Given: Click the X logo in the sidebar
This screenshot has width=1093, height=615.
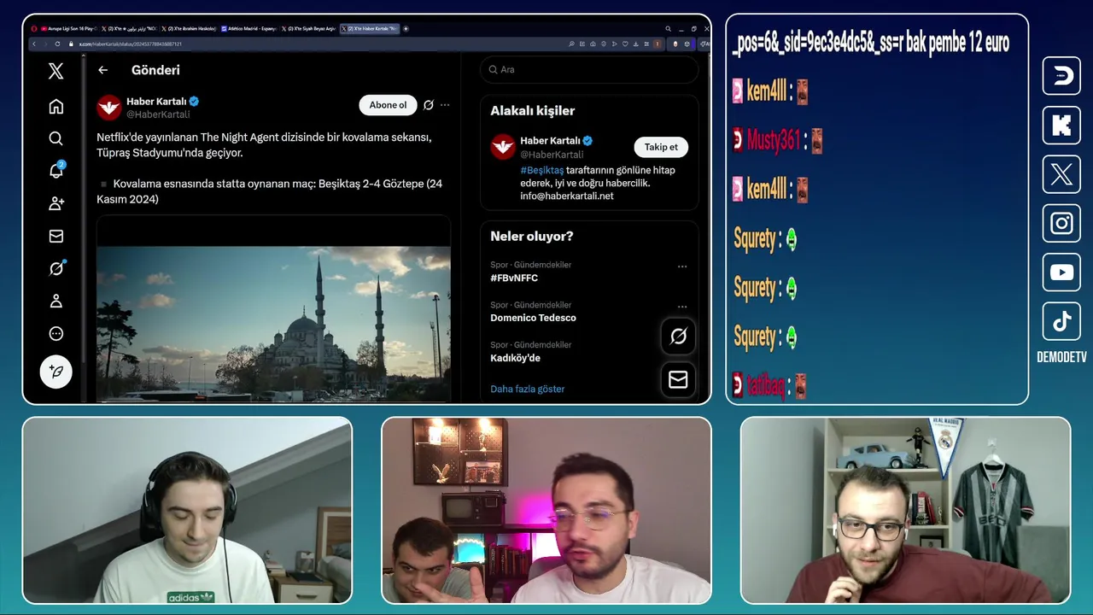Looking at the screenshot, I should [x=56, y=71].
